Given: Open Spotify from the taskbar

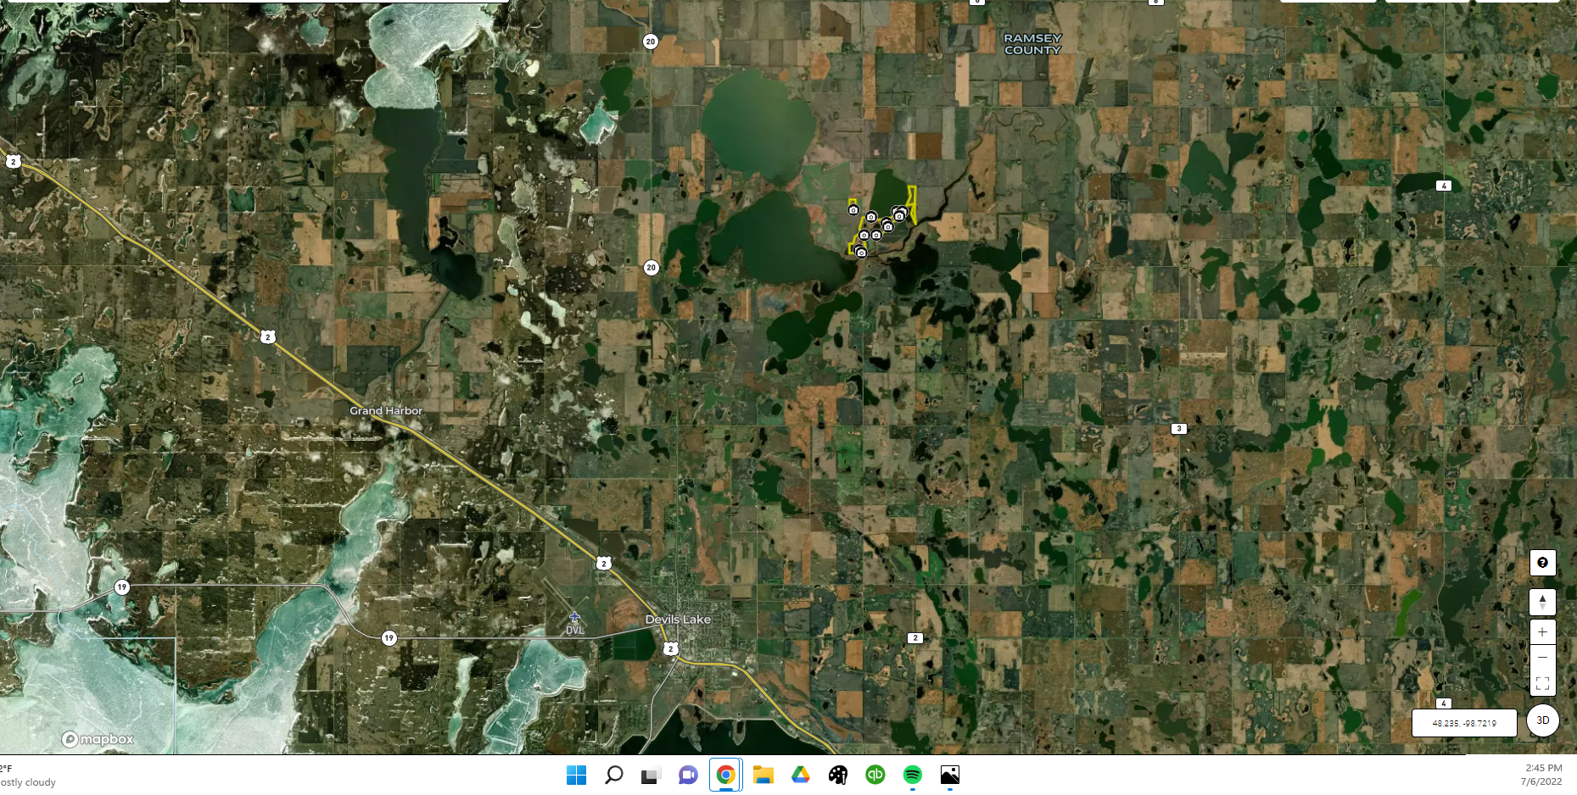Looking at the screenshot, I should coord(912,775).
